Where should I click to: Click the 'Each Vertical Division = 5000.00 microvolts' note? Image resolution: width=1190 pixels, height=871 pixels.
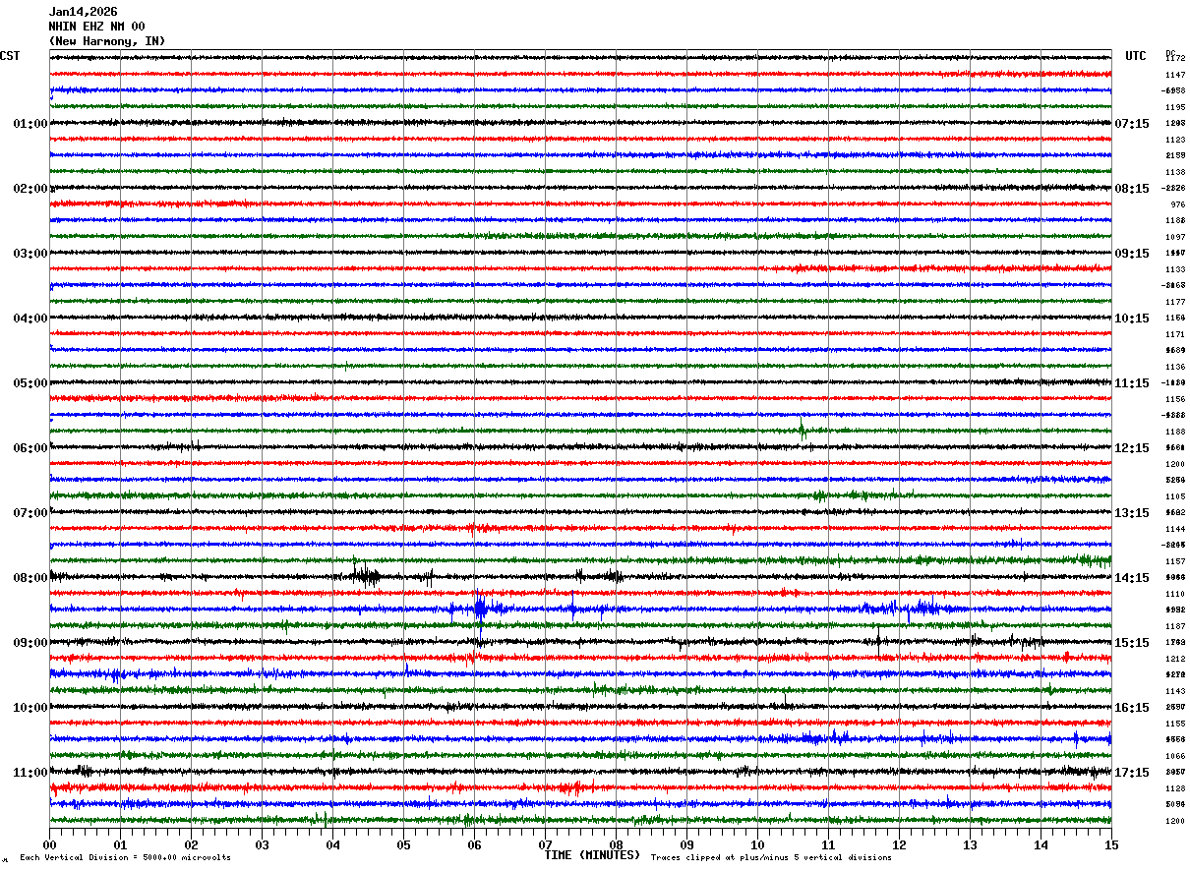coord(125,858)
